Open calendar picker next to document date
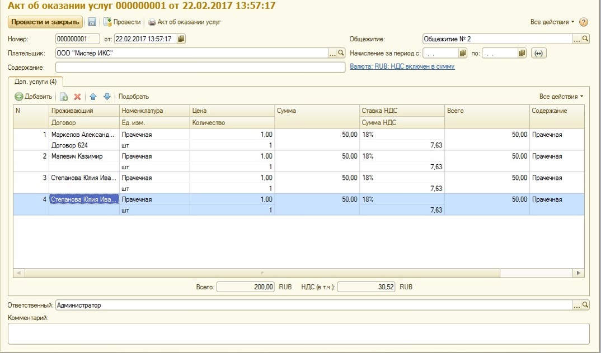 click(181, 39)
